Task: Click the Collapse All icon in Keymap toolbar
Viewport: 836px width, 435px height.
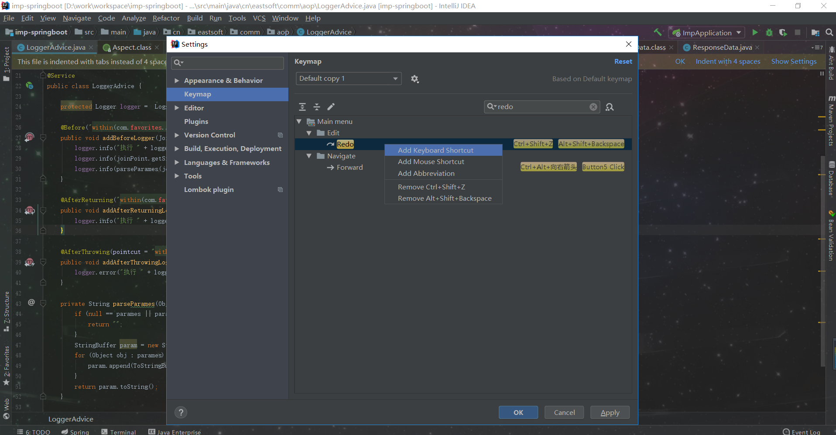Action: pos(317,107)
